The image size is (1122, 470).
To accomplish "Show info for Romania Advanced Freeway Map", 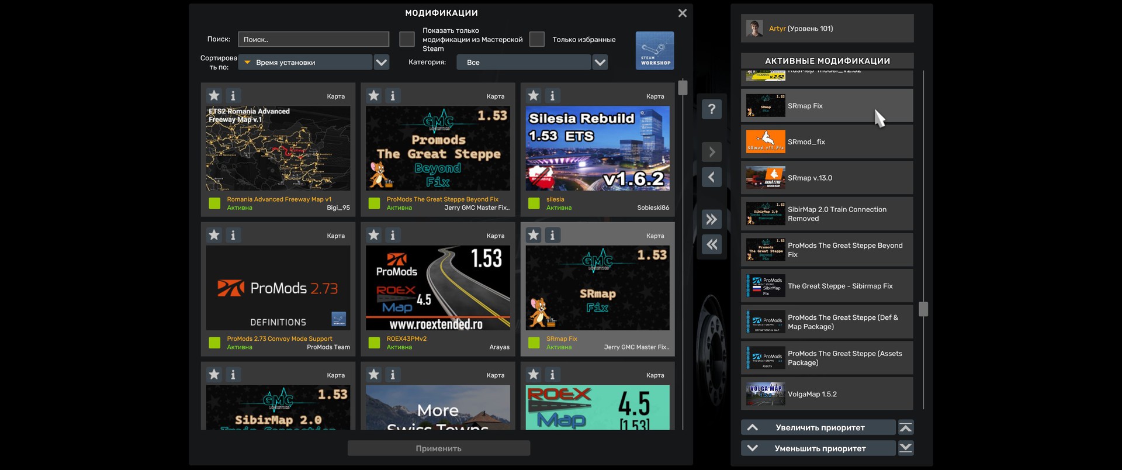I will point(233,95).
